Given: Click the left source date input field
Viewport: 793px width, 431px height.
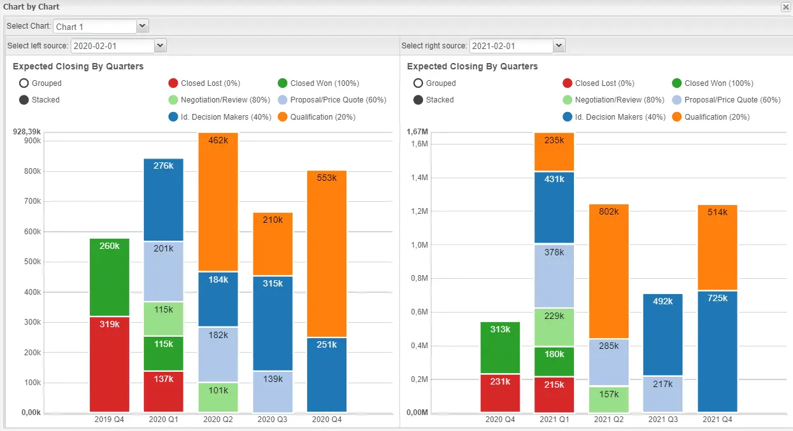Looking at the screenshot, I should (x=112, y=46).
